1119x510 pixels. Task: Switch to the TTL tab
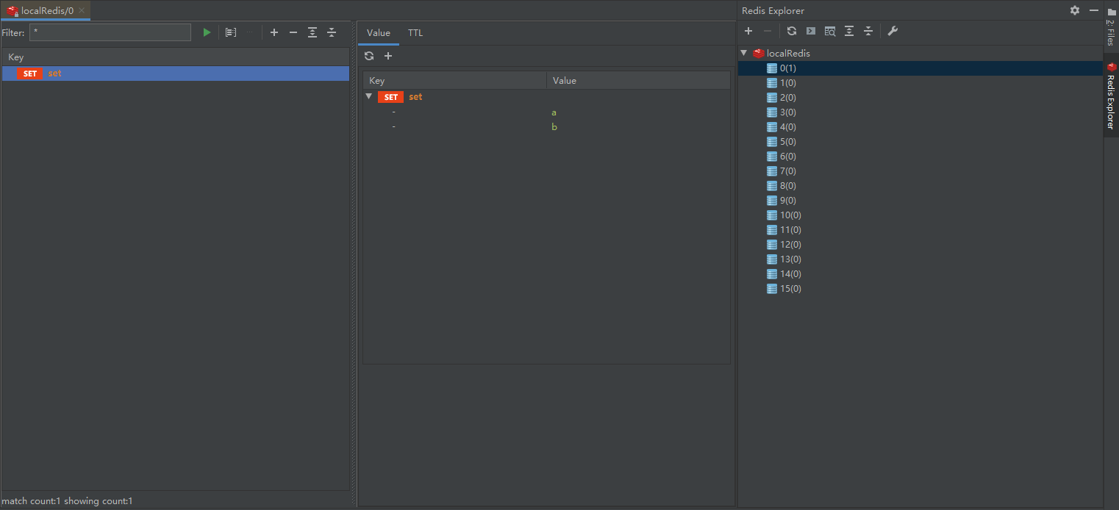(415, 33)
